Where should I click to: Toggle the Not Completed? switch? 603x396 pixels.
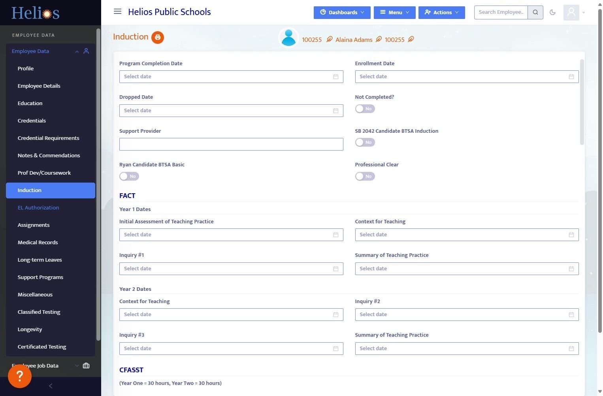click(365, 109)
